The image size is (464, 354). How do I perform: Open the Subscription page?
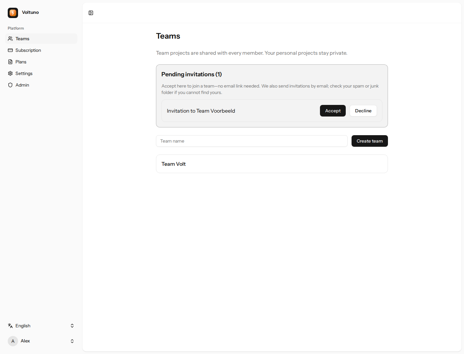click(41, 50)
